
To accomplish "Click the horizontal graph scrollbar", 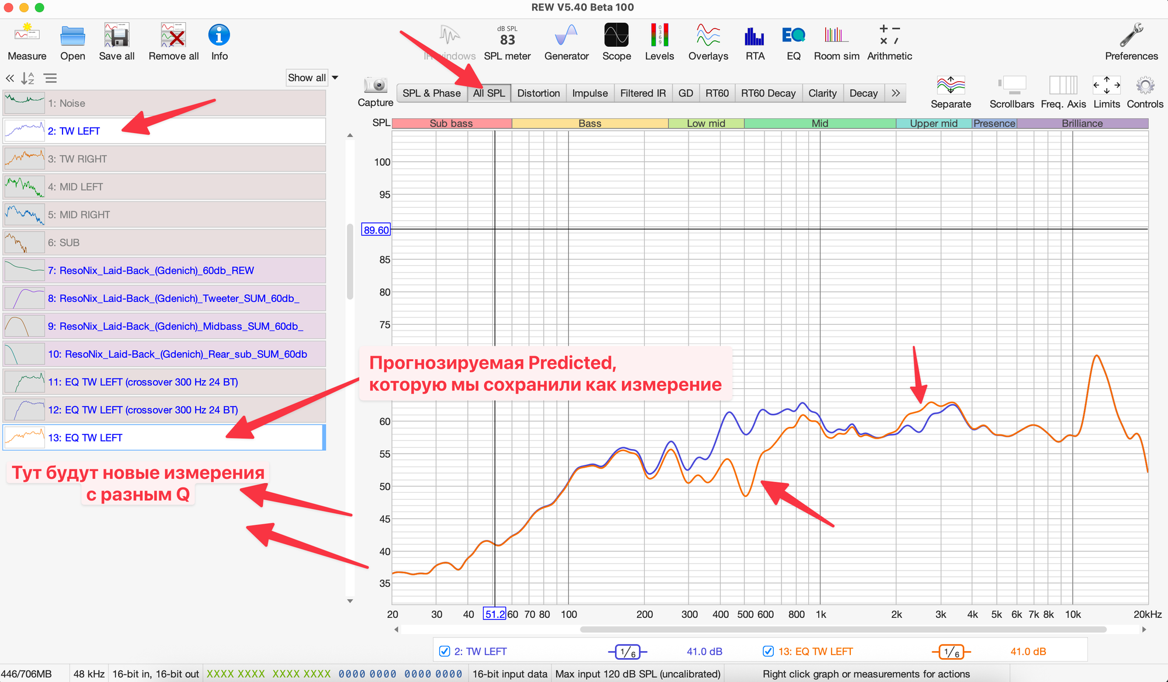I will pyautogui.click(x=842, y=629).
